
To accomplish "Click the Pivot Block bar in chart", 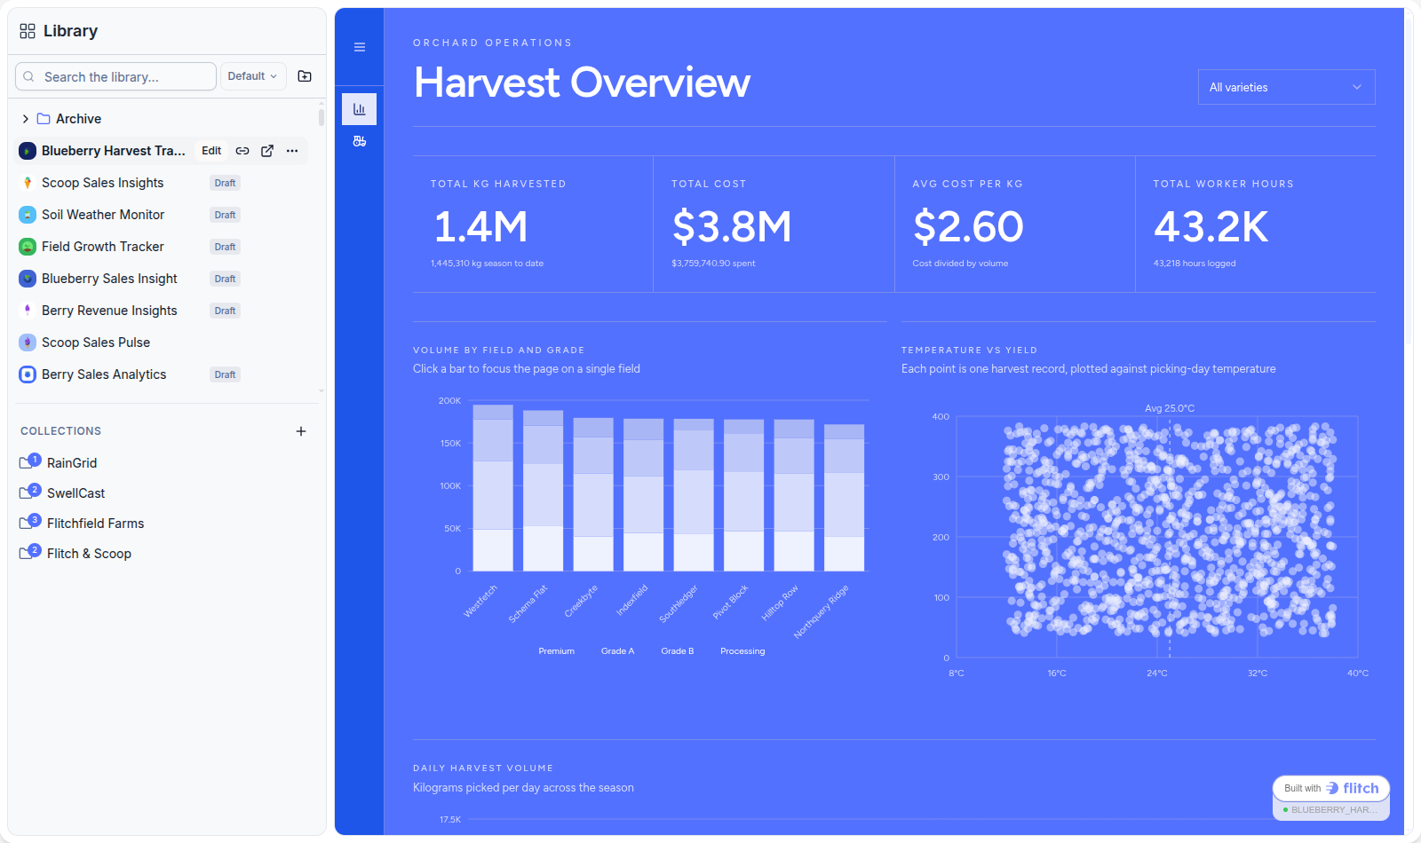I will click(x=744, y=495).
